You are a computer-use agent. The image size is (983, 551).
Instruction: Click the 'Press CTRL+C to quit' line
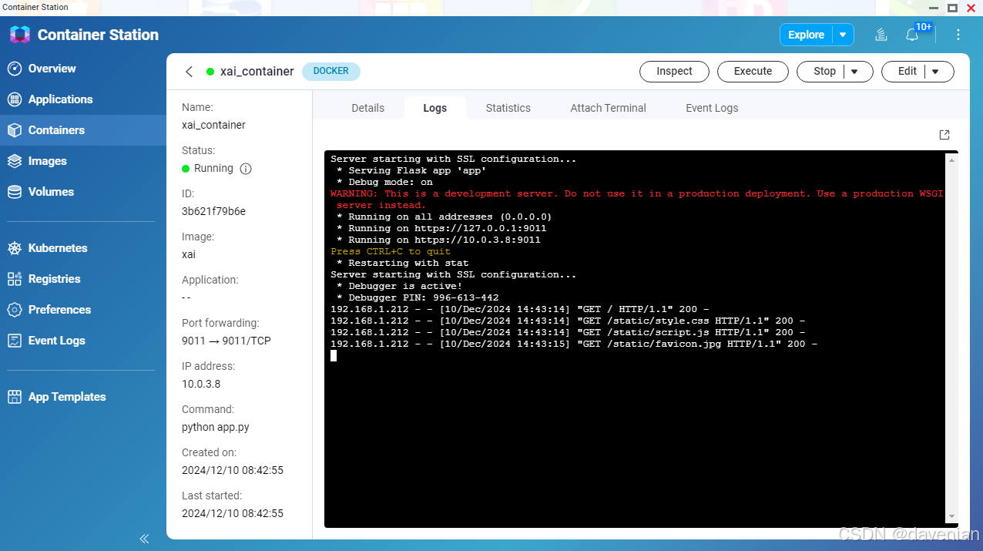[391, 251]
